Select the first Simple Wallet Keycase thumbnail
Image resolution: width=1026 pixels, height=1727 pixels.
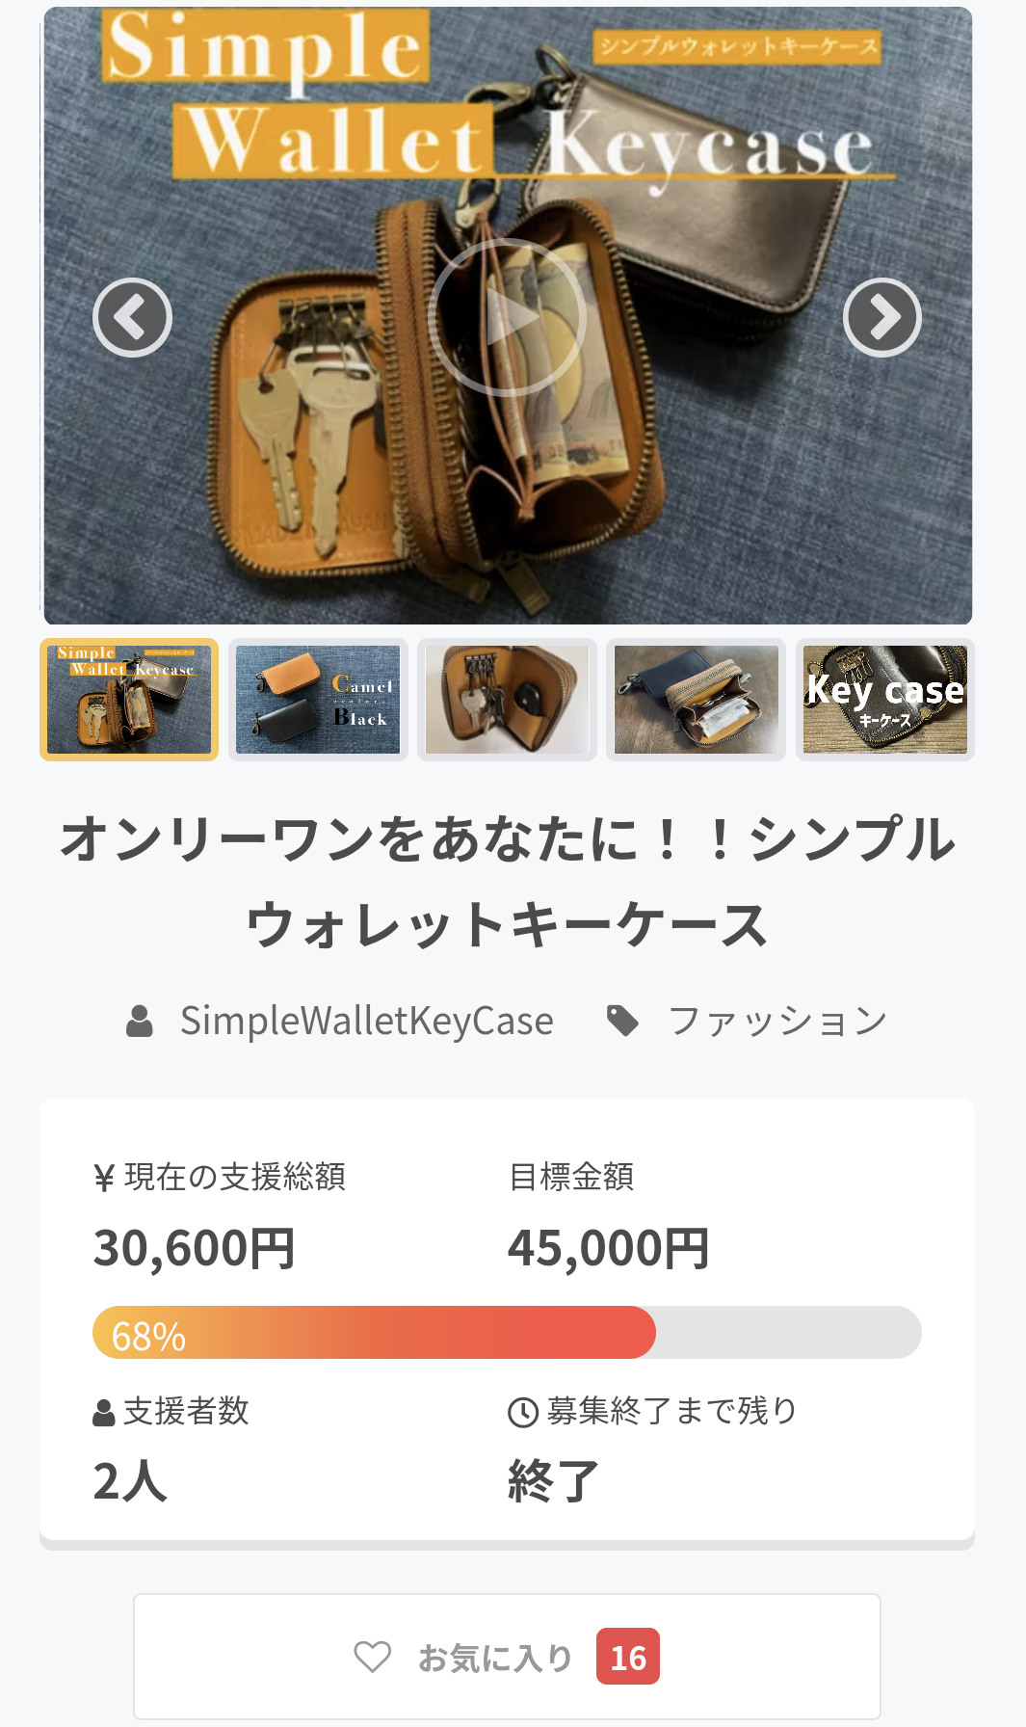pyautogui.click(x=129, y=700)
